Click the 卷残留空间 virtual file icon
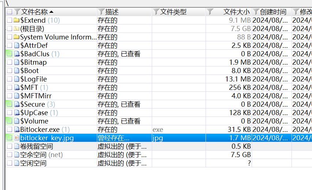The height and width of the screenshot is (190, 312). click(x=17, y=146)
